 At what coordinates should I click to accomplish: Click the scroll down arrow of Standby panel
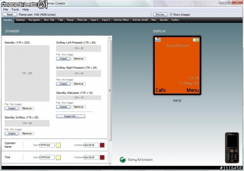[x=110, y=164]
